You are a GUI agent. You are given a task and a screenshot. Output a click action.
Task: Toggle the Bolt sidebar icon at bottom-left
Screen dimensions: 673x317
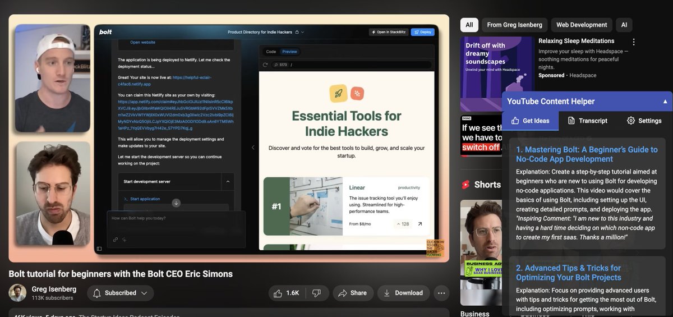[99, 249]
